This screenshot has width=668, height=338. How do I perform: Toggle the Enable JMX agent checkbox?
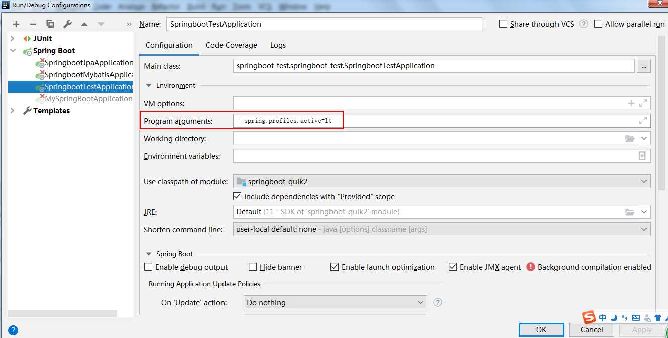[x=453, y=267]
